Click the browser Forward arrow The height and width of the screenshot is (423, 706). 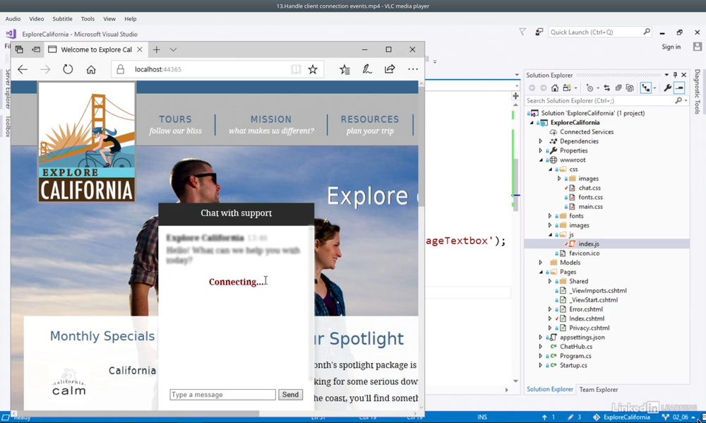(45, 69)
